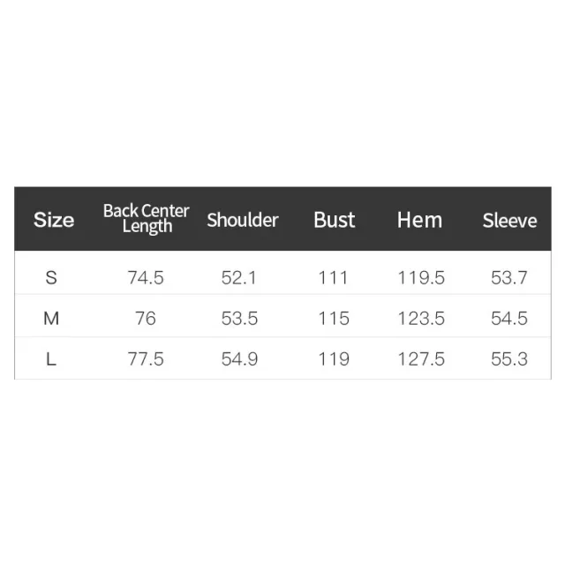
Task: Select the 54.9 shoulder cell
Action: click(x=239, y=359)
